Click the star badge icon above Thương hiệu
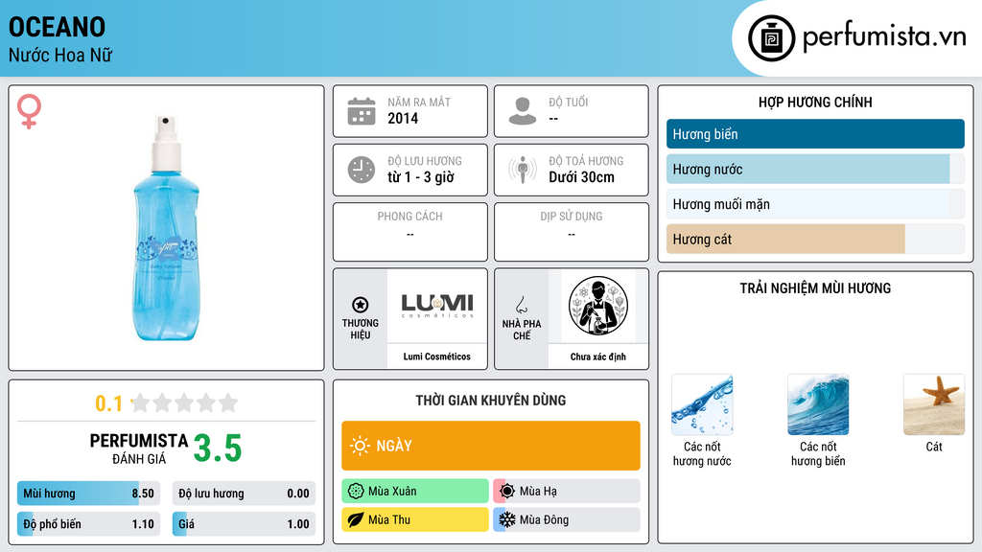Viewport: 982px width, 552px height. point(361,305)
